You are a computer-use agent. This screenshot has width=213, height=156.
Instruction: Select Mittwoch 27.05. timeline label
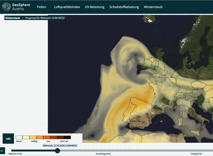click(15, 154)
